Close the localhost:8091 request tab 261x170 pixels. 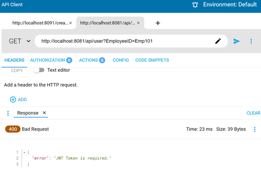point(70,23)
